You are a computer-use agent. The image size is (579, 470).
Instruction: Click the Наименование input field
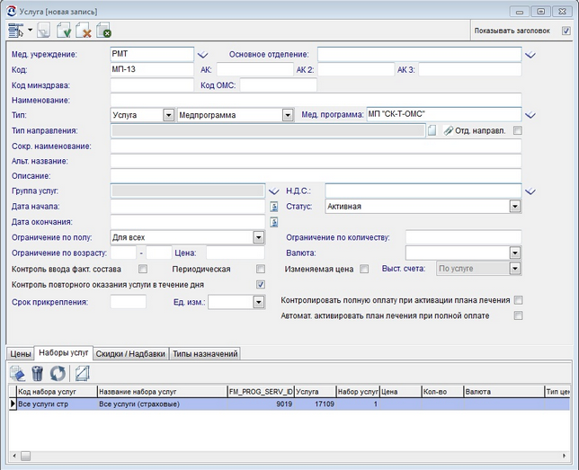coord(316,100)
